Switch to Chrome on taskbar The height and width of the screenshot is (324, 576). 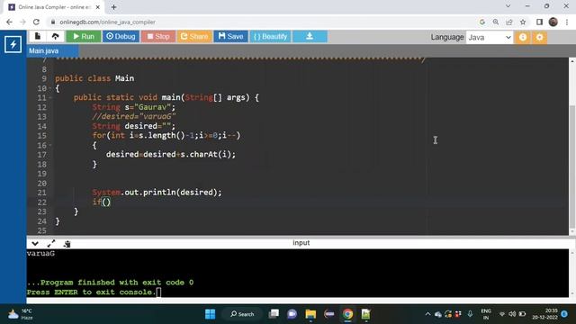[347, 314]
